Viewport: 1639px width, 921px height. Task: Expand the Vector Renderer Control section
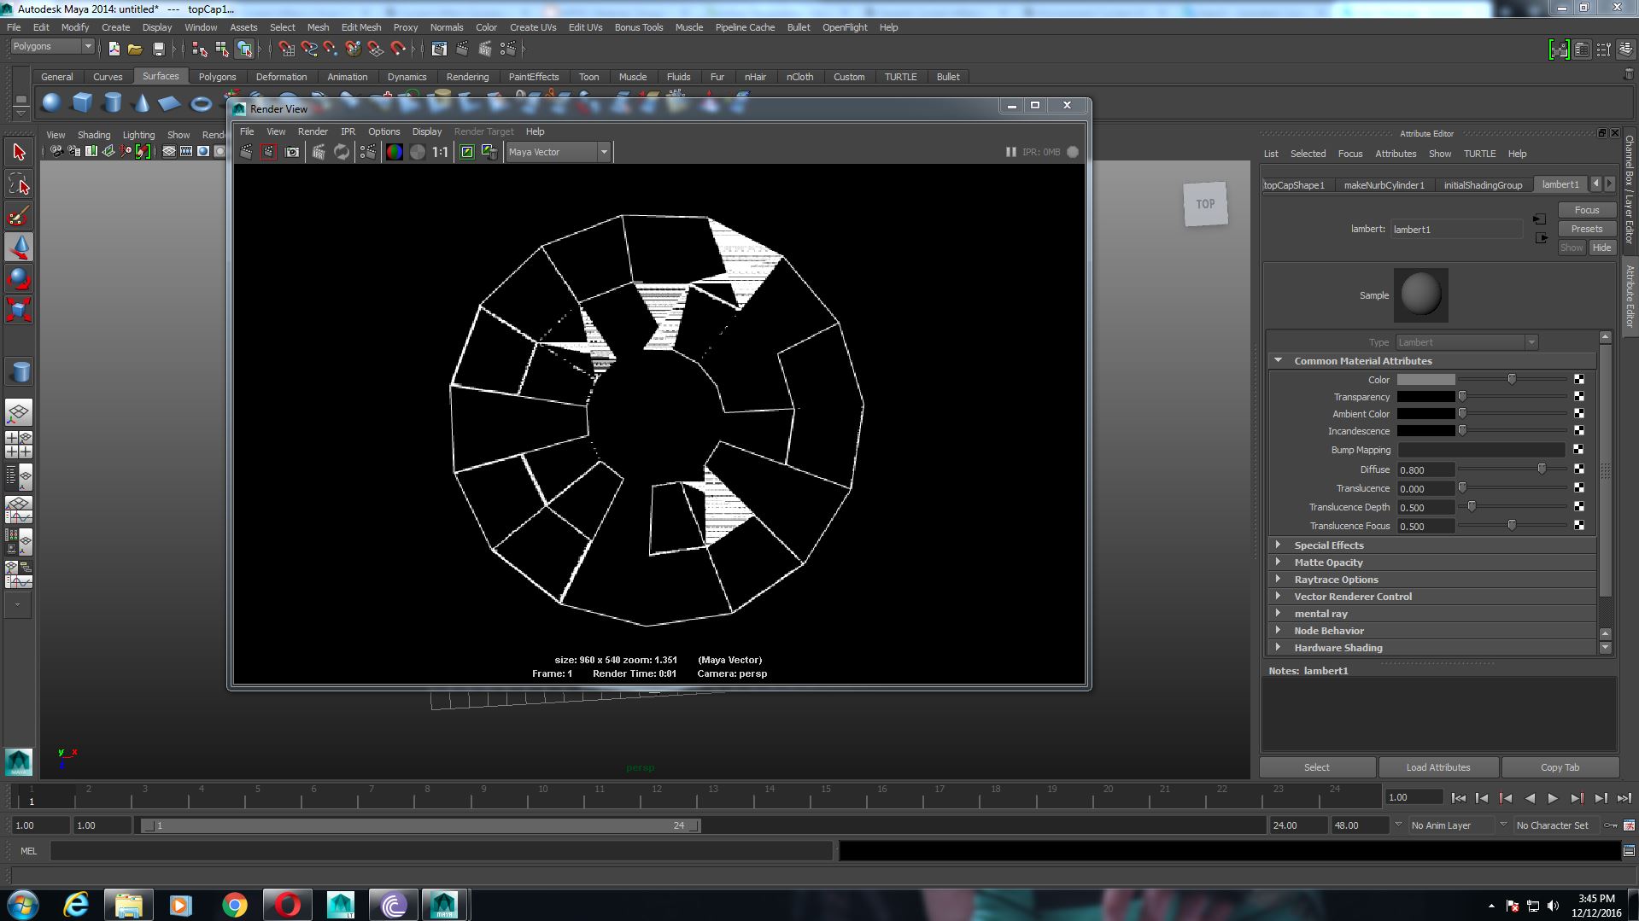(x=1353, y=596)
